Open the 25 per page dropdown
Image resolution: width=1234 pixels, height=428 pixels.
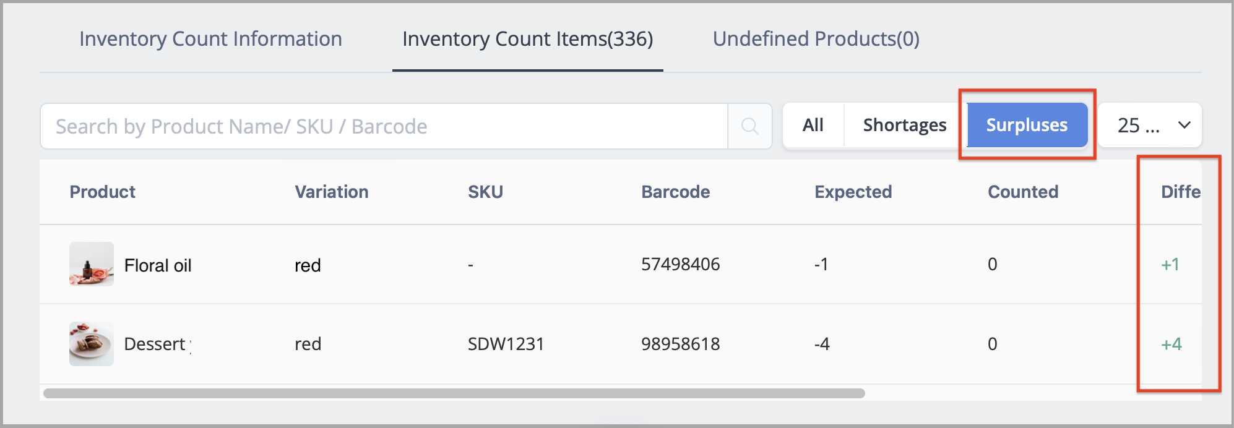click(1139, 126)
